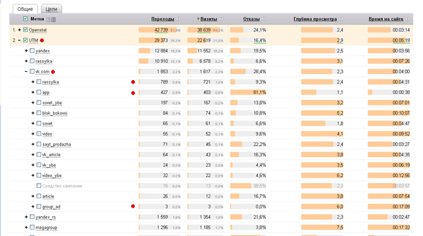Image resolution: width=423 pixels, height=236 pixels.
Task: Click the Метки column heading
Action: [x=37, y=19]
